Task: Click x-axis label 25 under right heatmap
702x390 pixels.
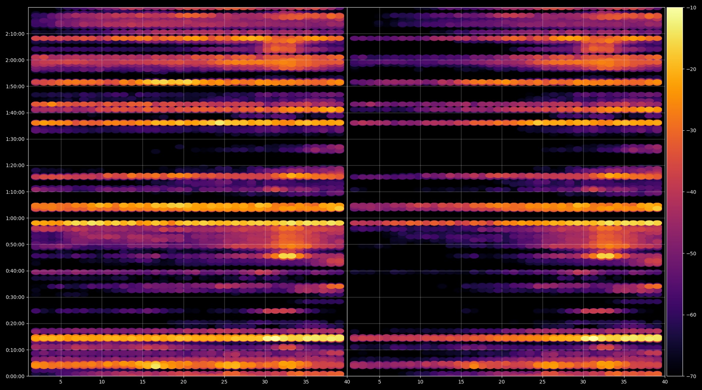Action: pos(542,382)
